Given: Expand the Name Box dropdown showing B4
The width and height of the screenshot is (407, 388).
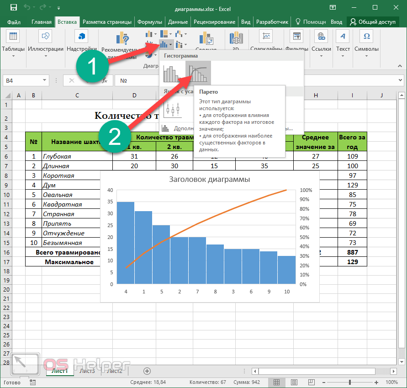Looking at the screenshot, I should click(x=45, y=80).
